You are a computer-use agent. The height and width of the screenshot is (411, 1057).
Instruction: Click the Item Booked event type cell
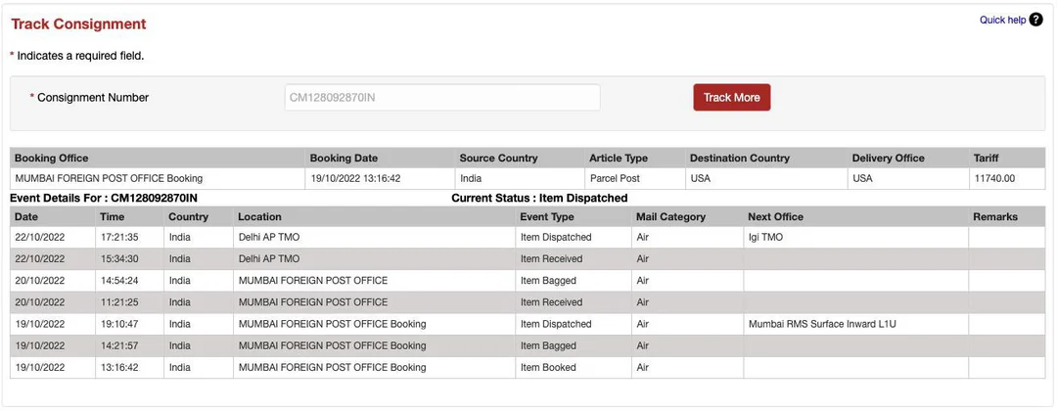(x=548, y=368)
